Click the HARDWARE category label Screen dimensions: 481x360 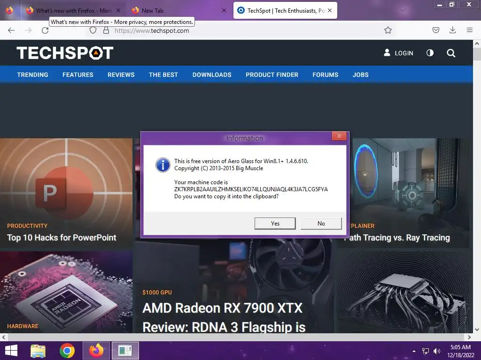23,326
